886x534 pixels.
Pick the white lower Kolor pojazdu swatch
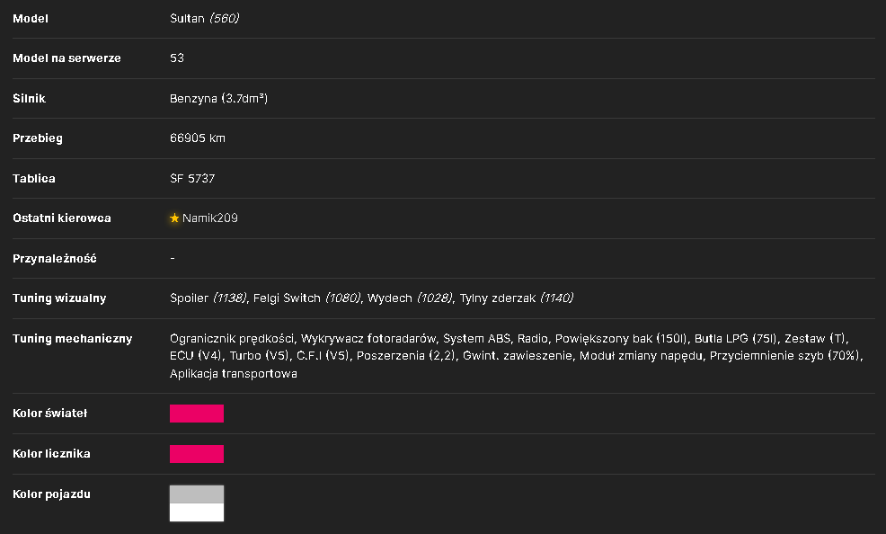[x=197, y=512]
